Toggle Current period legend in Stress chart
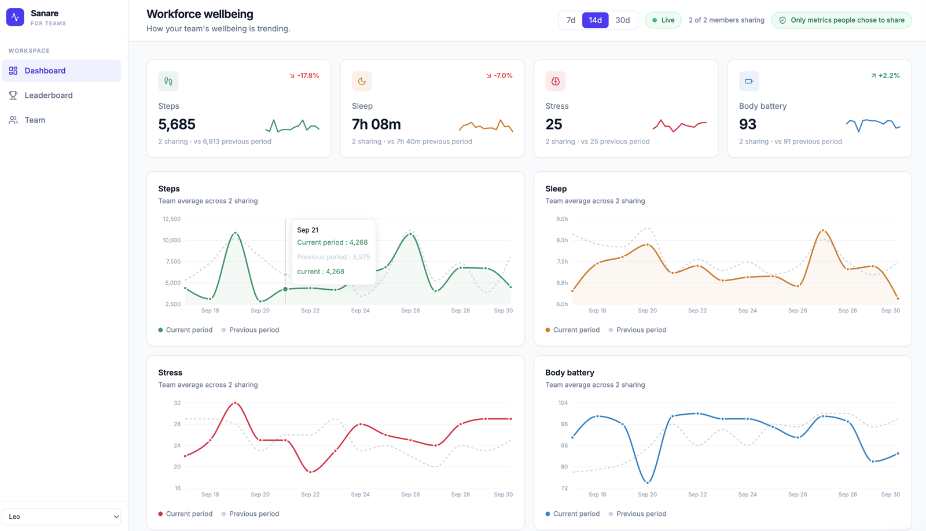This screenshot has height=531, width=926. pyautogui.click(x=185, y=514)
